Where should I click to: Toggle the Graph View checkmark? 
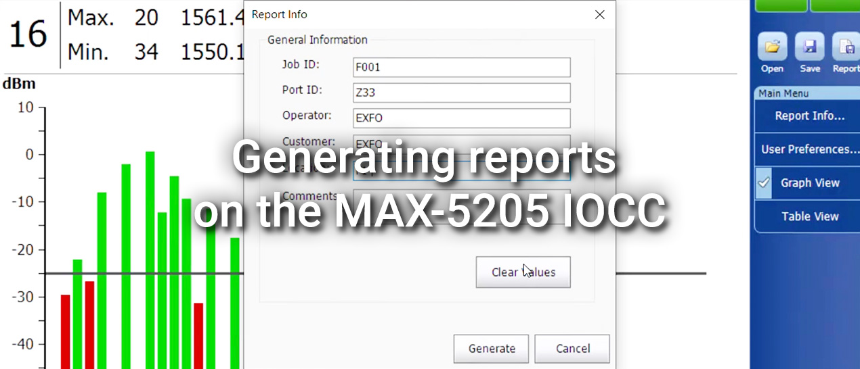(764, 182)
